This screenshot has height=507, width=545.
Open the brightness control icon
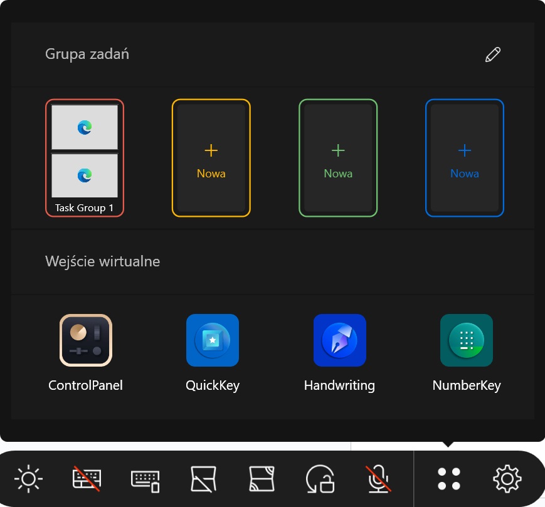[28, 479]
